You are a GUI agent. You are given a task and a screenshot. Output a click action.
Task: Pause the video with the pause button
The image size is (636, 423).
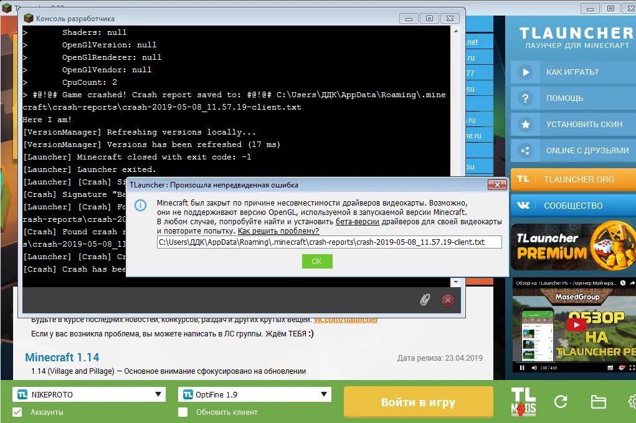(x=522, y=368)
